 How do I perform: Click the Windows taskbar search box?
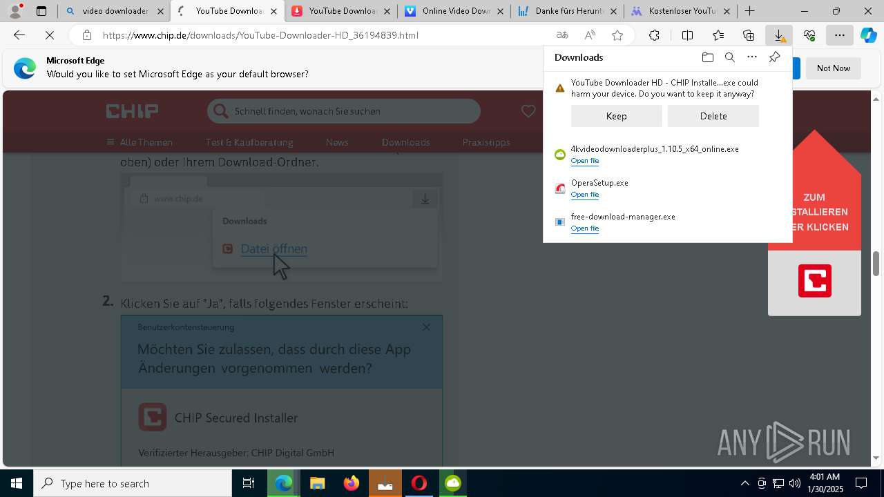pos(133,483)
